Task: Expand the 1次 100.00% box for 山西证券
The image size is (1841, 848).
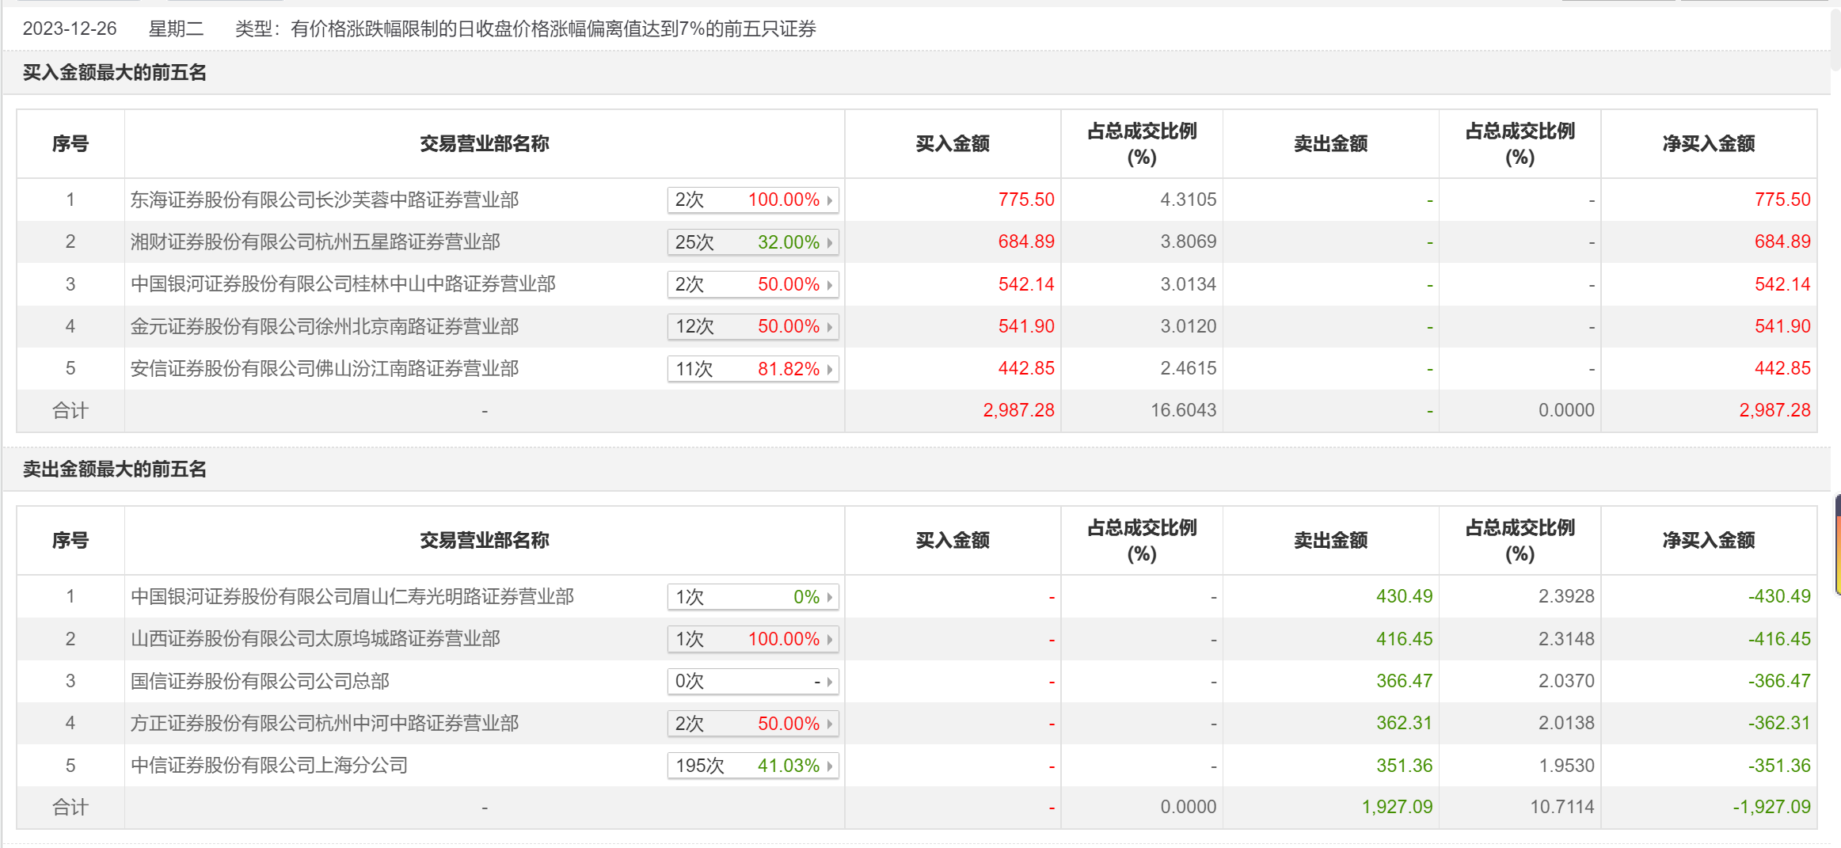Action: (753, 638)
